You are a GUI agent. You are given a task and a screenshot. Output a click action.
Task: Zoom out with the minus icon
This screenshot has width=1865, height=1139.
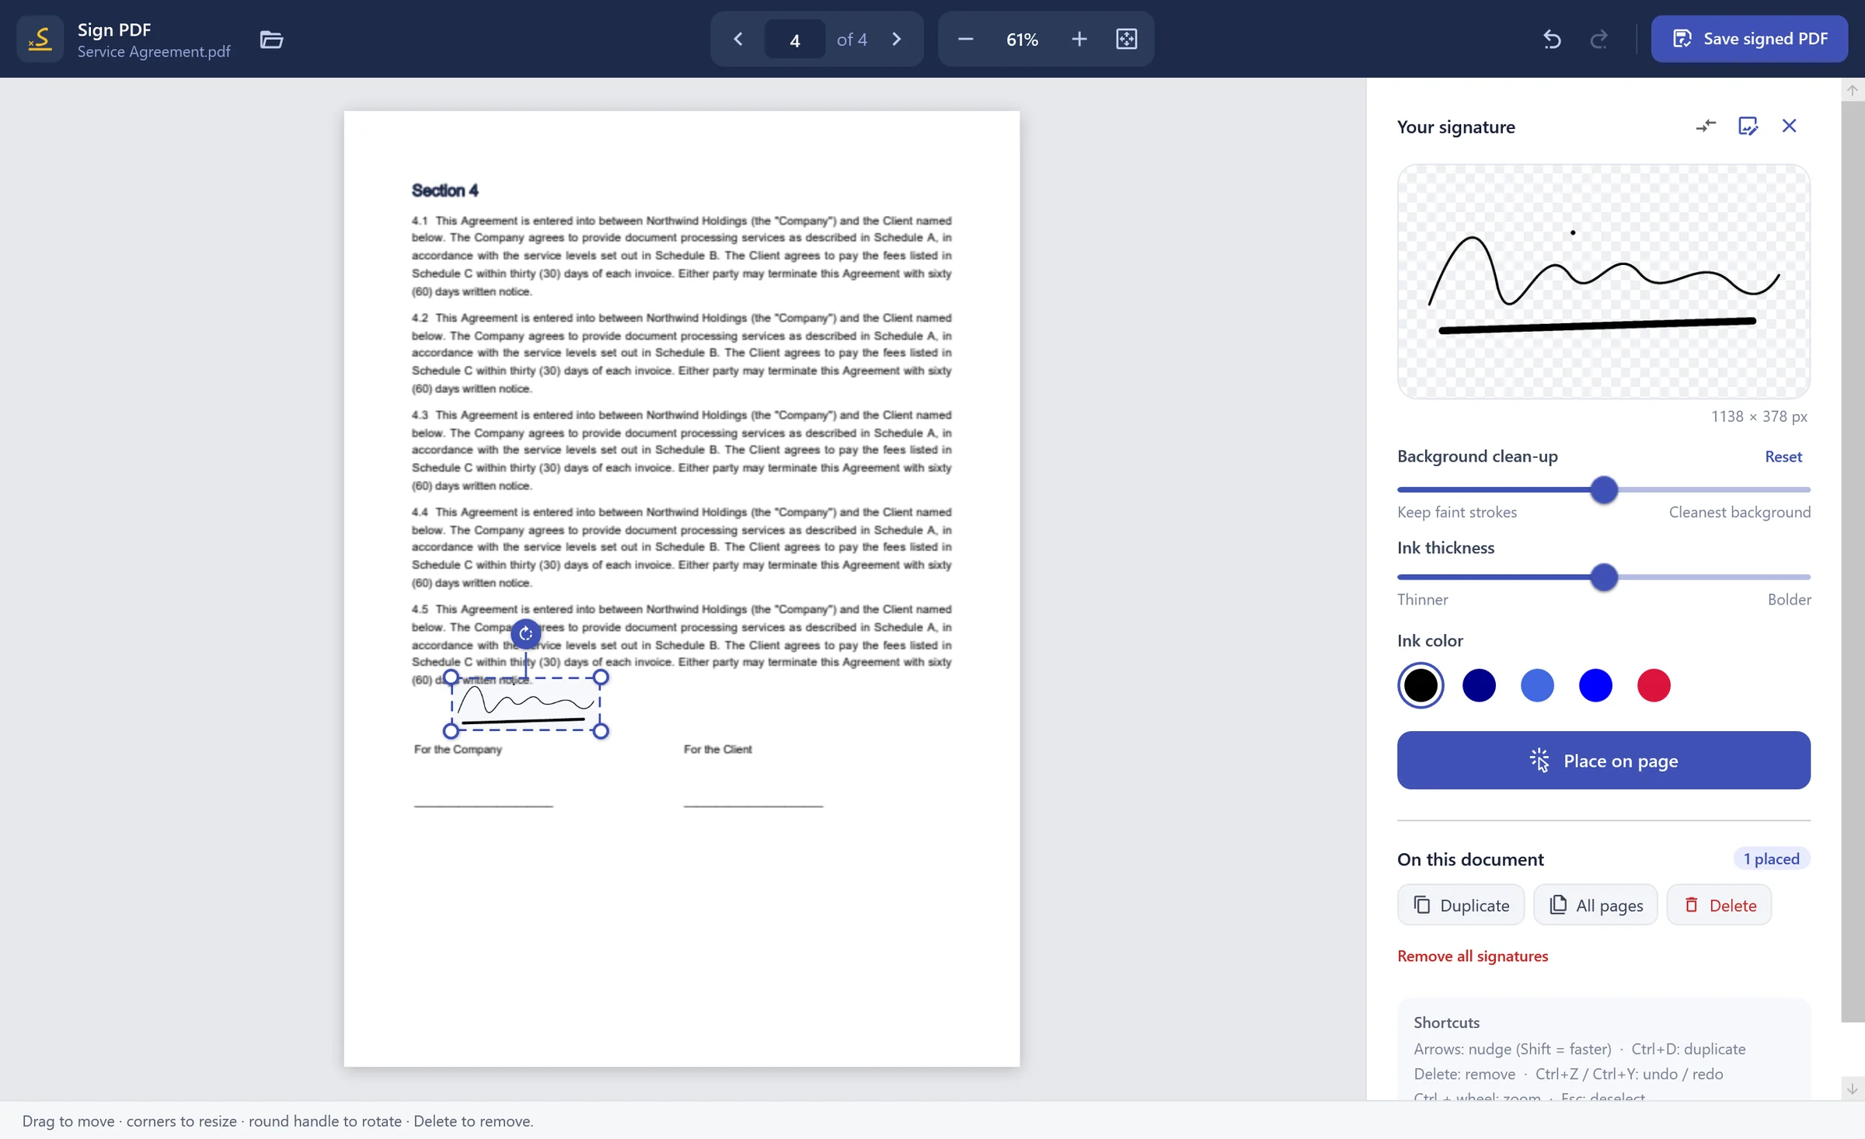pos(965,39)
